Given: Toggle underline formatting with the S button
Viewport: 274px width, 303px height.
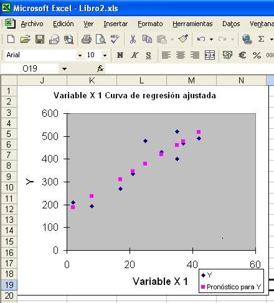Looking at the screenshot, I should pos(148,55).
